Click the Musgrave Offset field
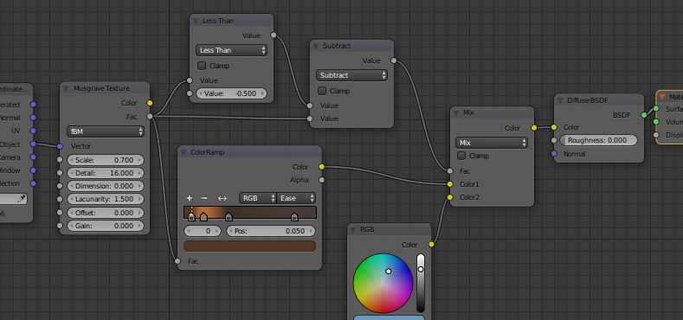The height and width of the screenshot is (320, 683). (x=105, y=213)
